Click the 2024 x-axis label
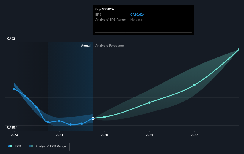The height and width of the screenshot is (154, 244). point(59,135)
